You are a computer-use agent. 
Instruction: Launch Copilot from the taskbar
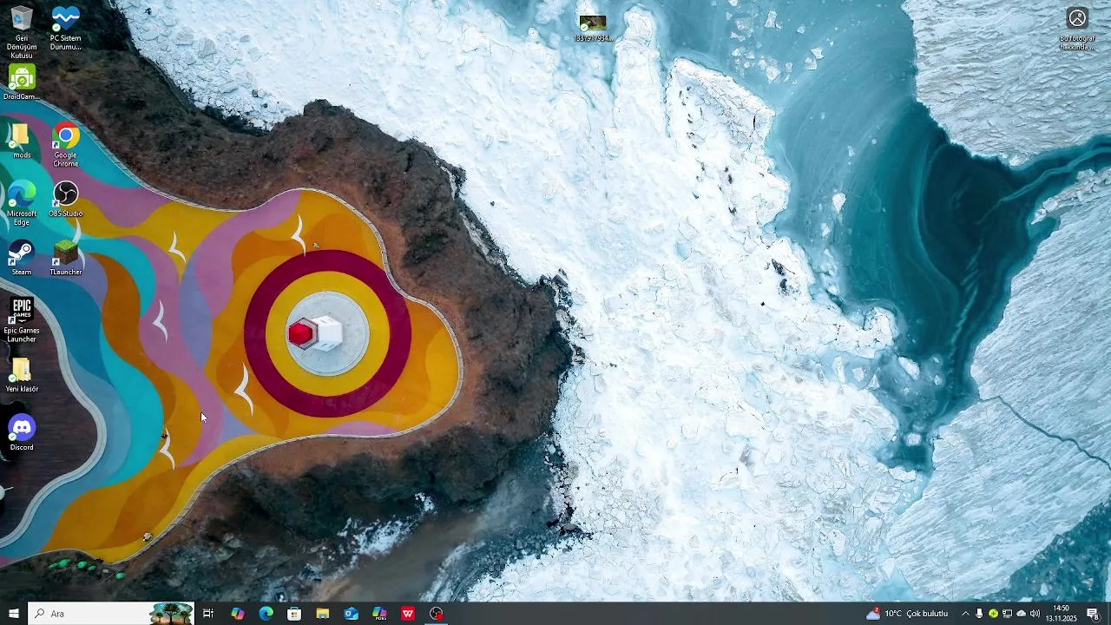[237, 614]
